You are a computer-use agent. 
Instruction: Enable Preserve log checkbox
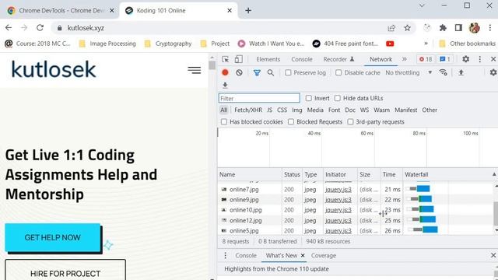pyautogui.click(x=288, y=72)
